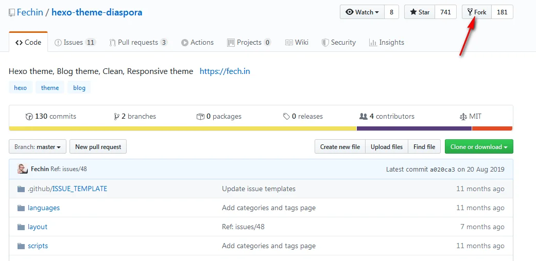This screenshot has width=536, height=261.
Task: Click the folder icon beside layout
Action: pos(21,227)
